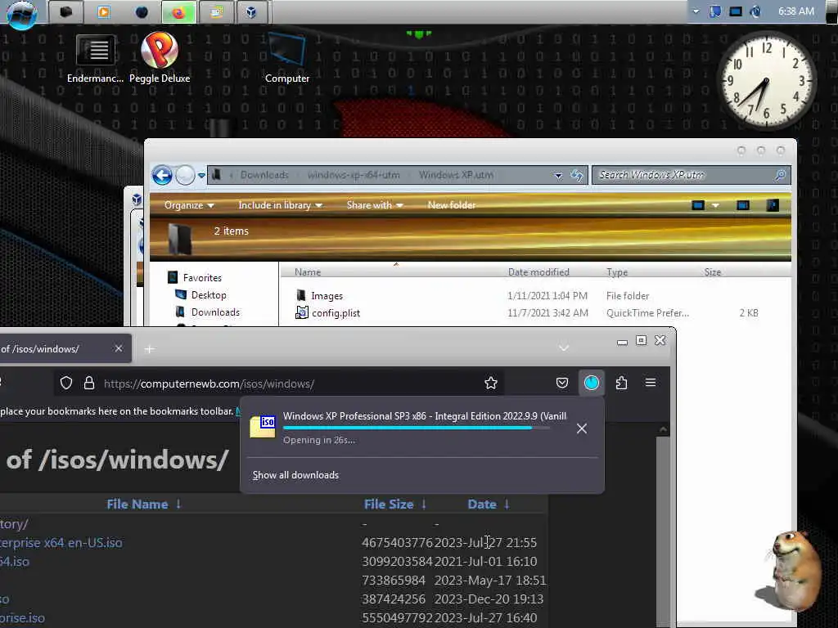Show hidden system tray icons arrow

click(696, 11)
